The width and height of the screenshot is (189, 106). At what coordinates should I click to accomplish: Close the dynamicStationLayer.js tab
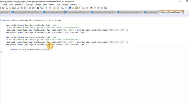63,12
